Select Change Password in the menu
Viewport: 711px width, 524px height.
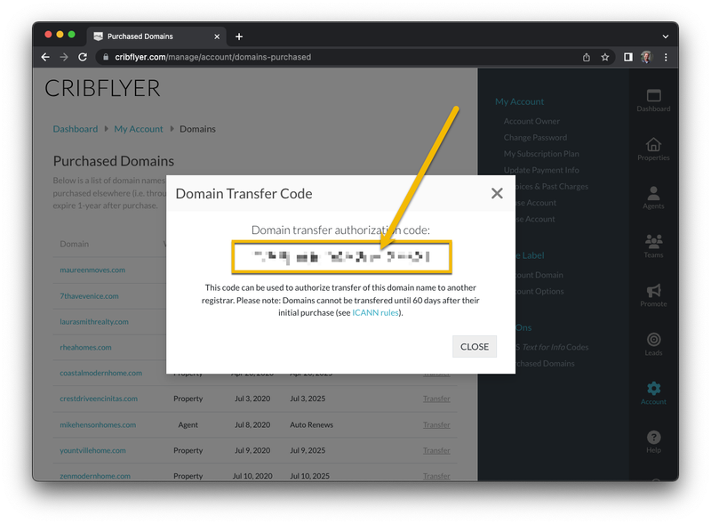pos(535,138)
